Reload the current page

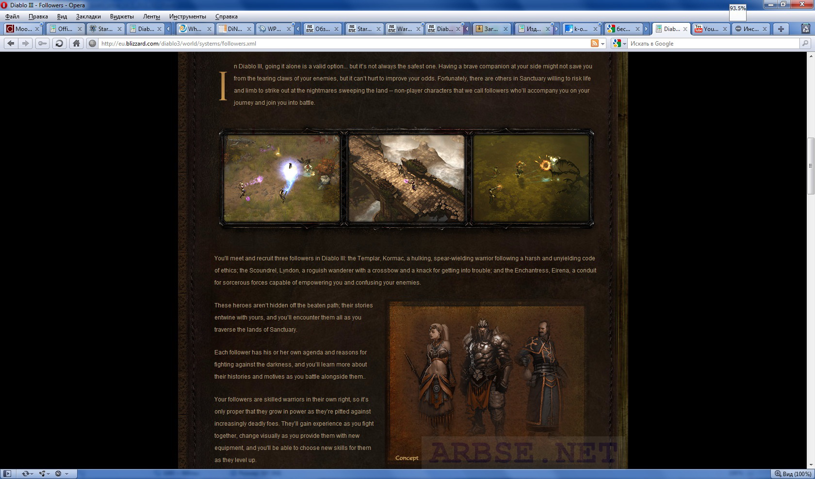[x=59, y=44]
